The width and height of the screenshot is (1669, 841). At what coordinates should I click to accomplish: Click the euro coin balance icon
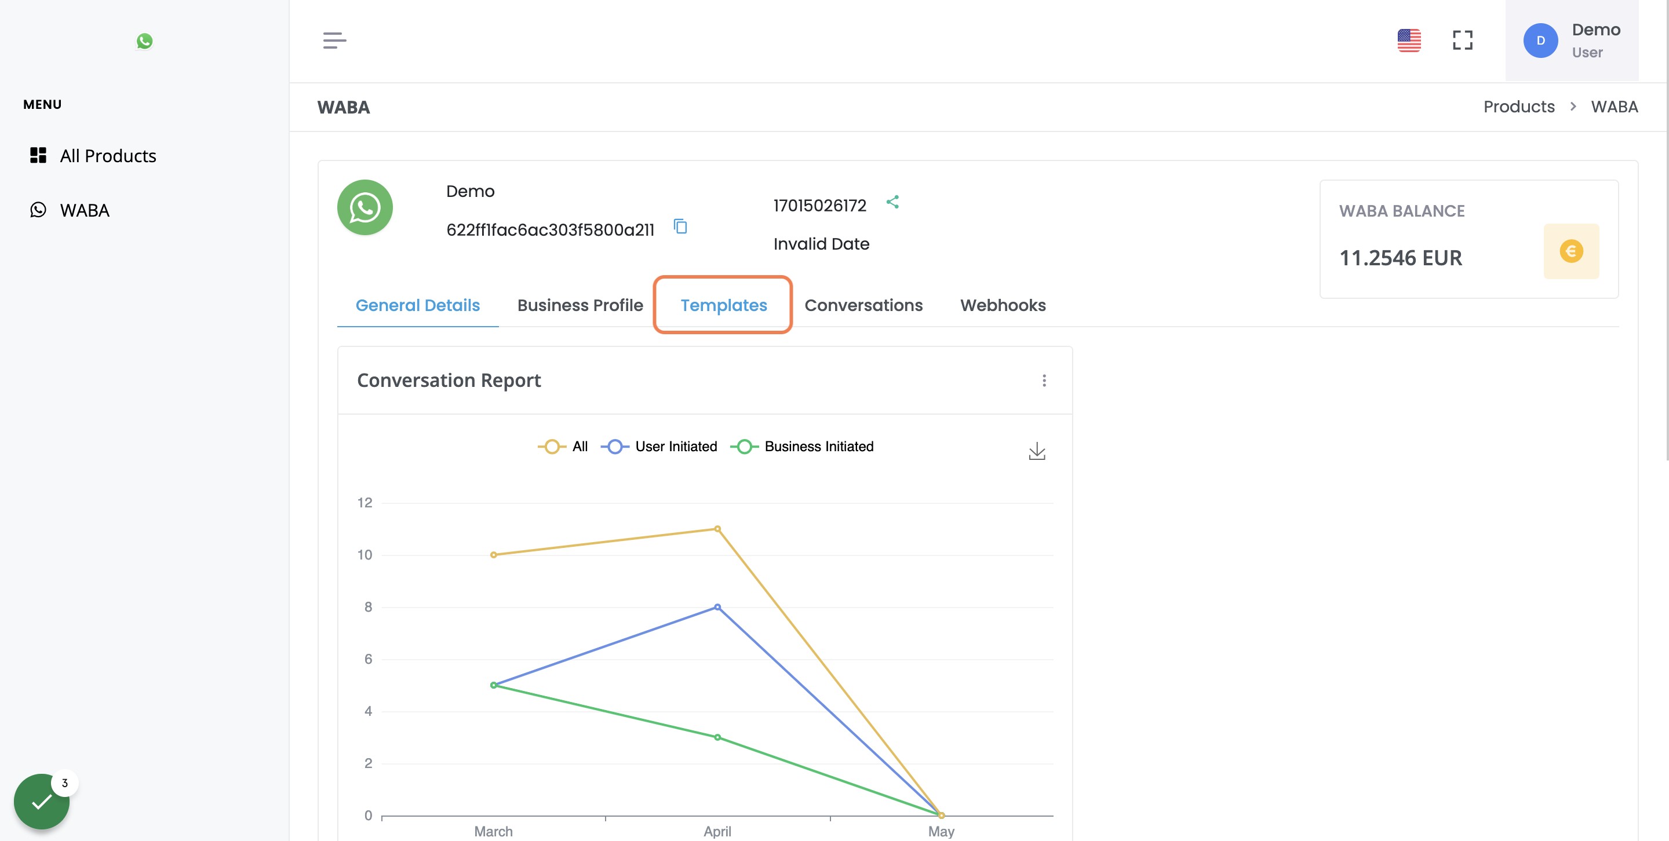pyautogui.click(x=1570, y=251)
